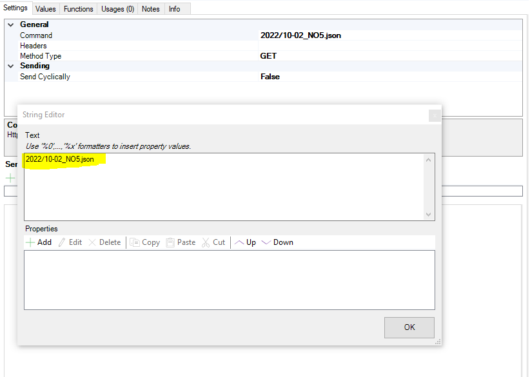Switch to the Values tab

point(45,9)
